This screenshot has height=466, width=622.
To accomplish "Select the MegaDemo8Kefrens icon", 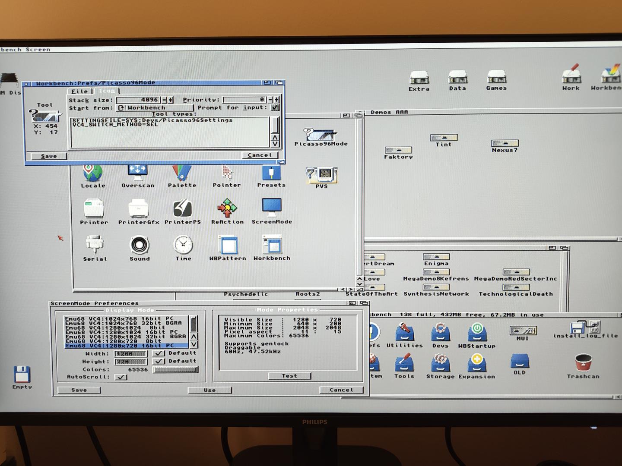I will (436, 272).
